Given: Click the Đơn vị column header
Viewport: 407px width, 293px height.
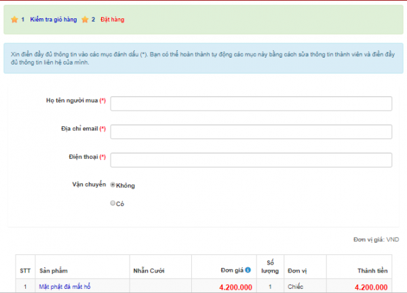Looking at the screenshot, I should pos(297,270).
